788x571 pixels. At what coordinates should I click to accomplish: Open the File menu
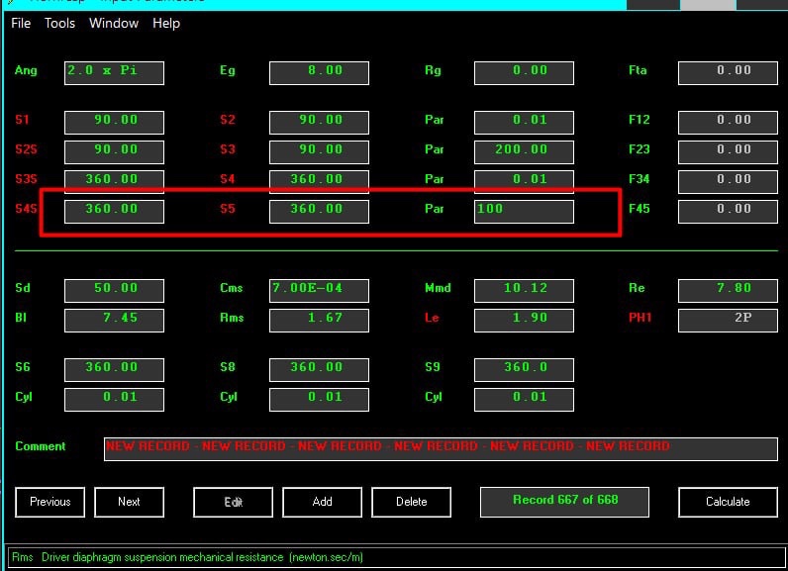(x=21, y=23)
